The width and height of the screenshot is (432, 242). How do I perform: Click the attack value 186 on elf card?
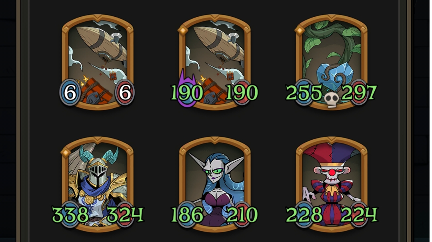tap(187, 215)
